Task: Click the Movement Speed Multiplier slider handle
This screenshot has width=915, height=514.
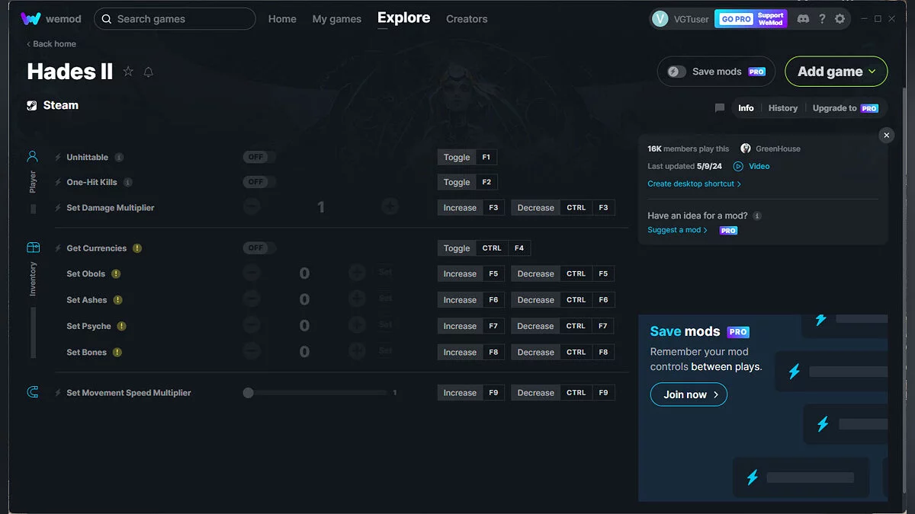Action: tap(248, 393)
